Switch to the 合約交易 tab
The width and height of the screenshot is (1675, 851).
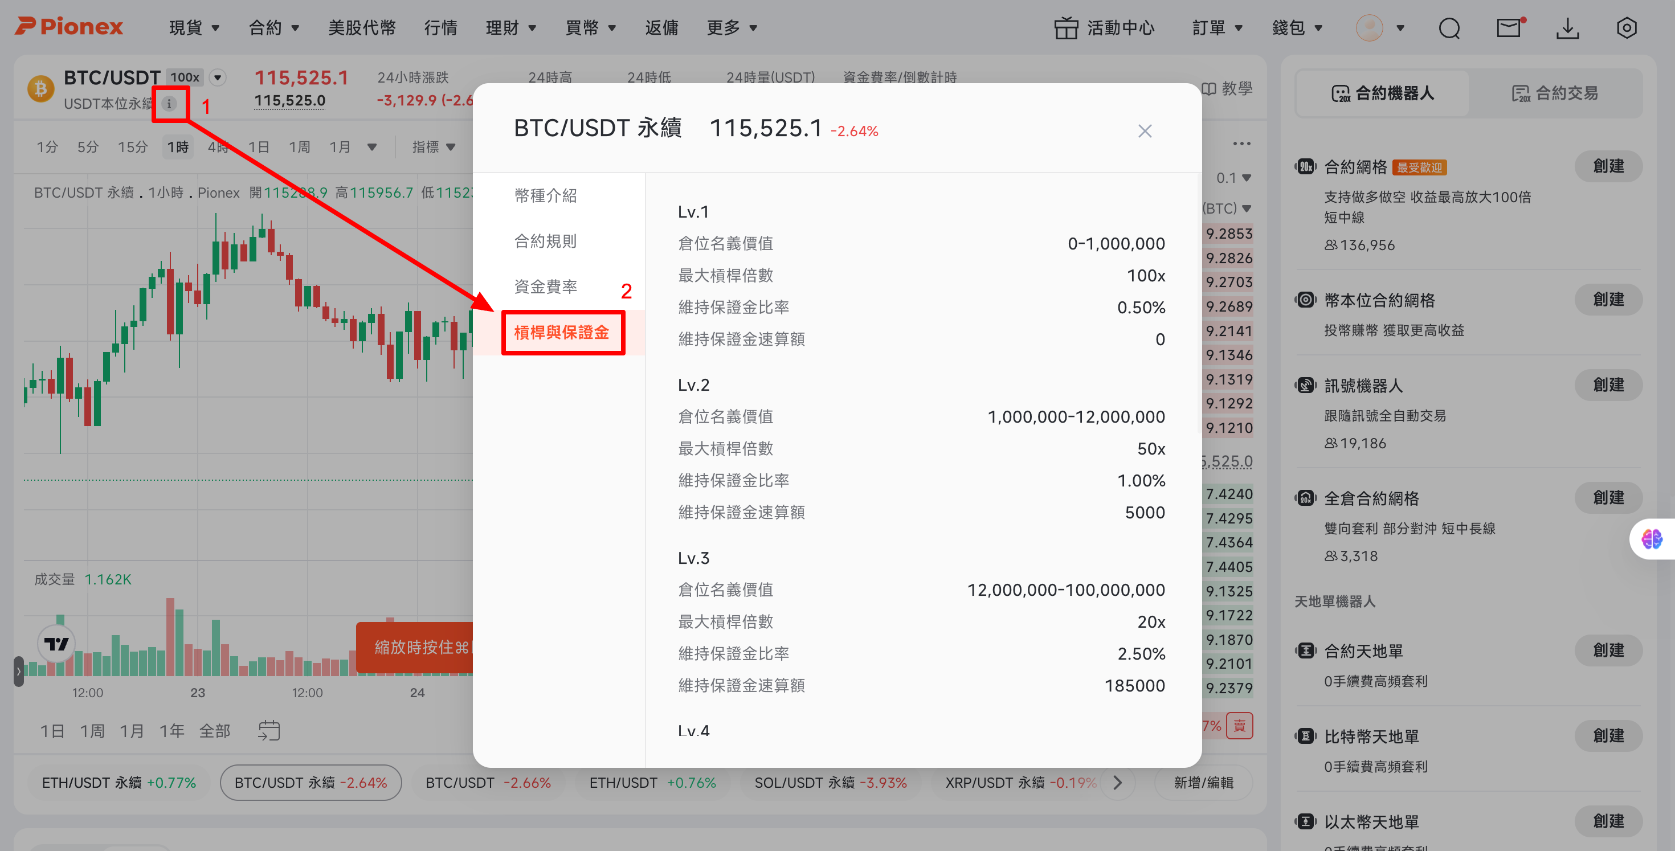click(1556, 92)
